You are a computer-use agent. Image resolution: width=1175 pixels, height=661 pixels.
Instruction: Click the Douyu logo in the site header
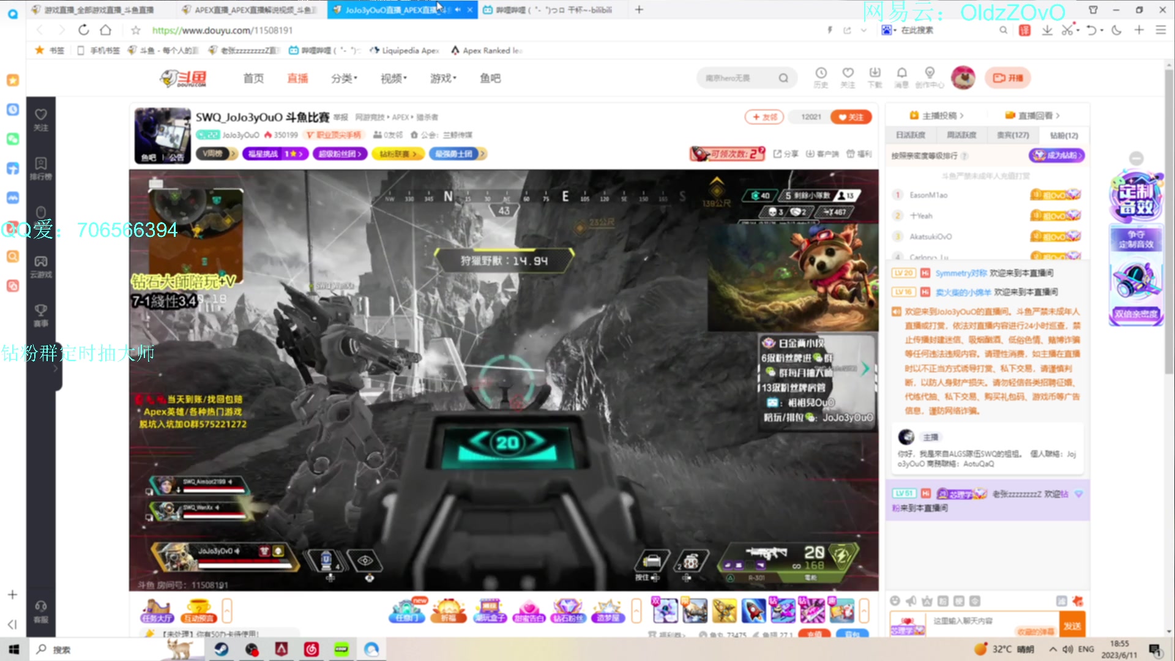point(183,78)
